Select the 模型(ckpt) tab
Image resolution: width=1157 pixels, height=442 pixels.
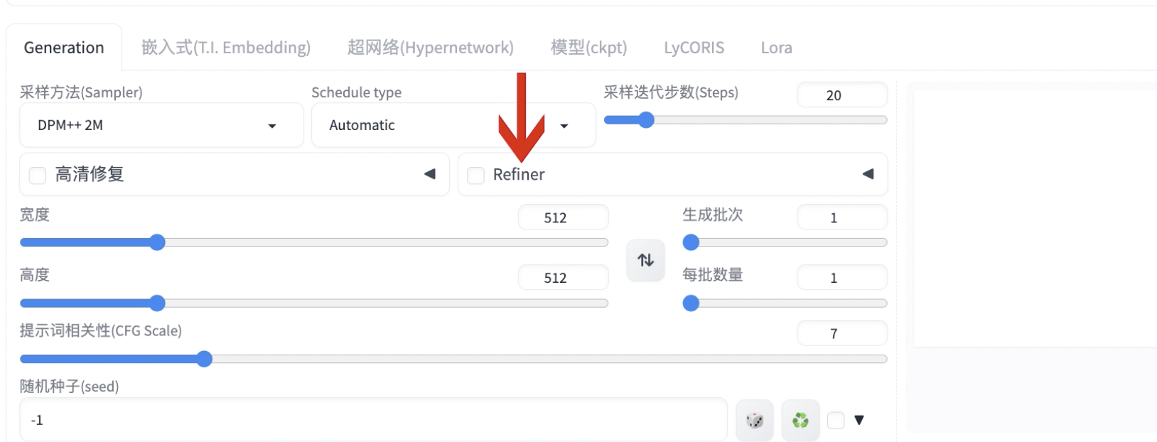[588, 48]
